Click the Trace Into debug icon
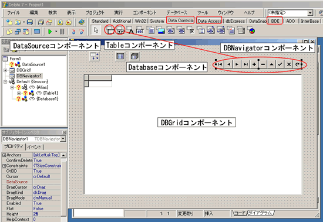The height and width of the screenshot is (222, 323). [x=73, y=32]
